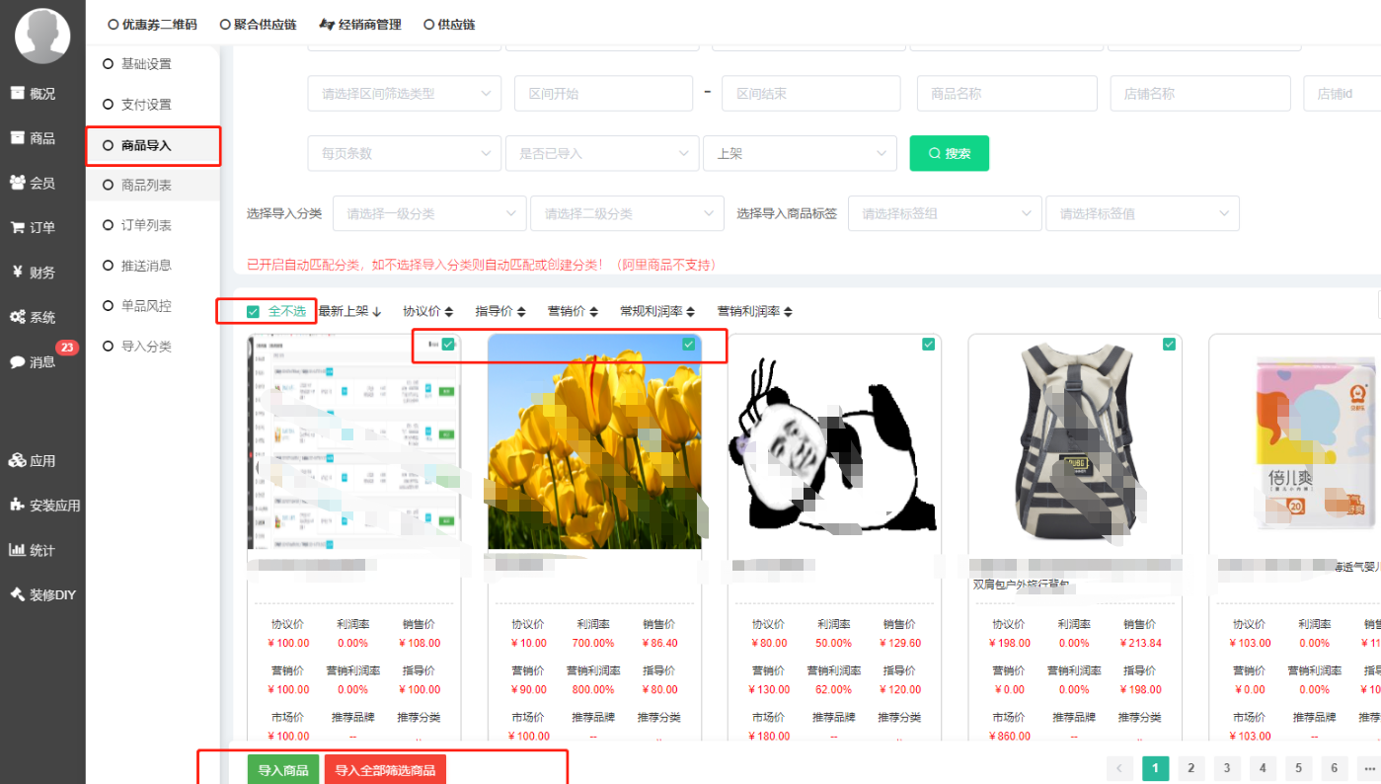This screenshot has width=1381, height=784.
Task: Click the green 搜索 button
Action: tap(950, 153)
